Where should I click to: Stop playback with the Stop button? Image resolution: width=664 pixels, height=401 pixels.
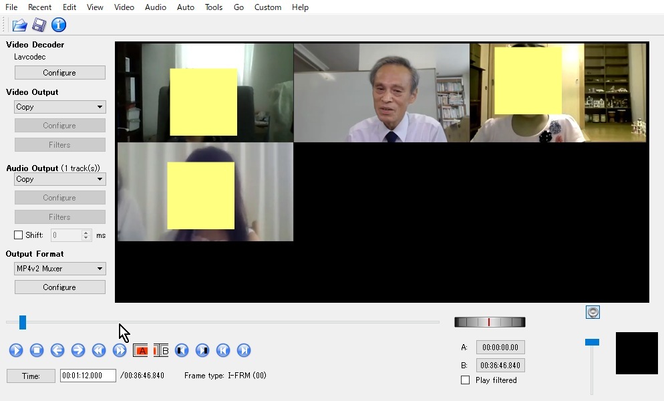(x=37, y=350)
